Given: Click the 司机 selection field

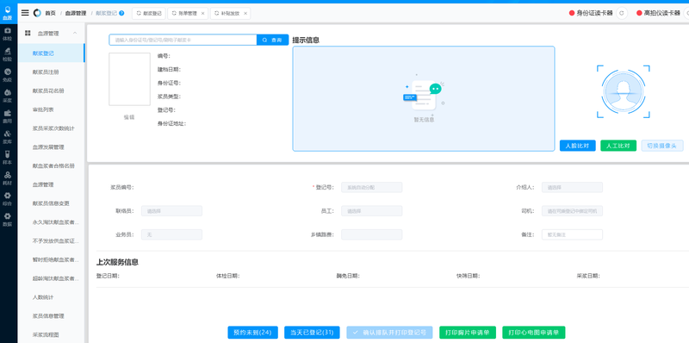Looking at the screenshot, I should click(572, 210).
